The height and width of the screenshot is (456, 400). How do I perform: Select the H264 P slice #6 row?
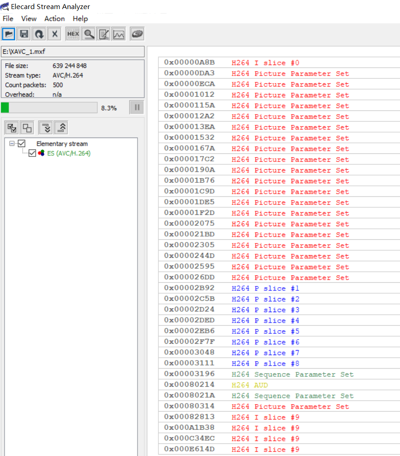[x=279, y=342]
